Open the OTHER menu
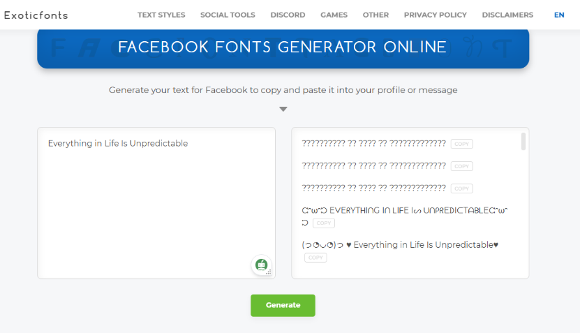Image resolution: width=580 pixels, height=333 pixels. 375,15
